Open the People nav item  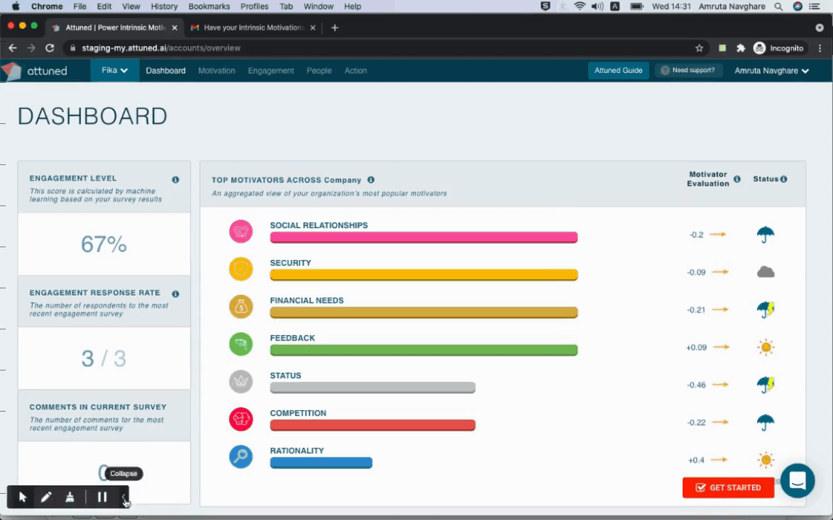point(319,71)
